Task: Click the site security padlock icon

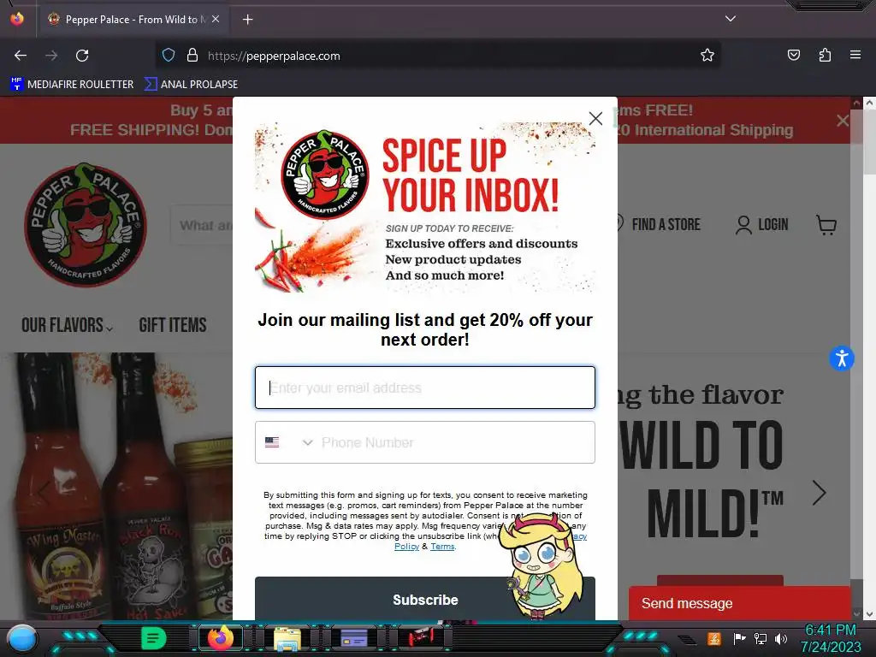Action: pos(192,56)
